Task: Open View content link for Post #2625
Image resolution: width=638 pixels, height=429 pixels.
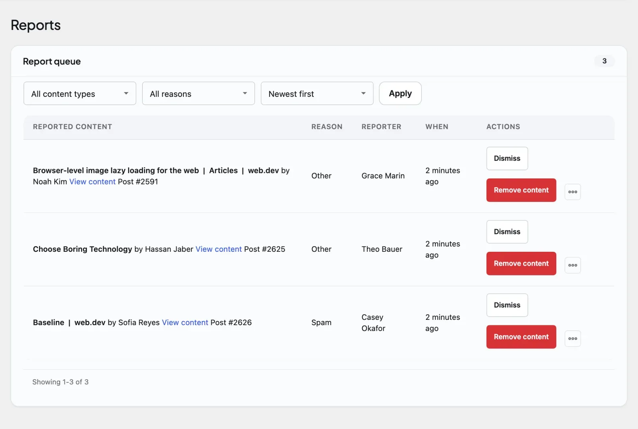Action: click(219, 249)
